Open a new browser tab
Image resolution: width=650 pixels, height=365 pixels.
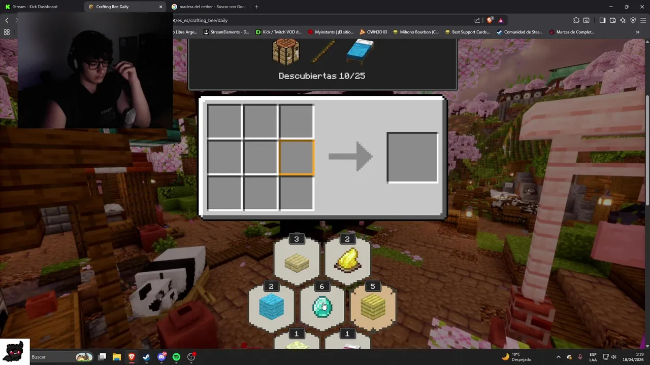256,7
